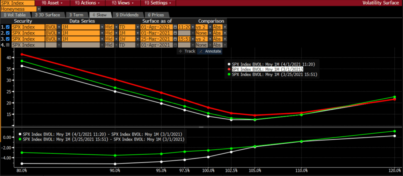The height and width of the screenshot is (176, 403).
Task: Click the 120.0% moneyness axis label
Action: pos(395,170)
